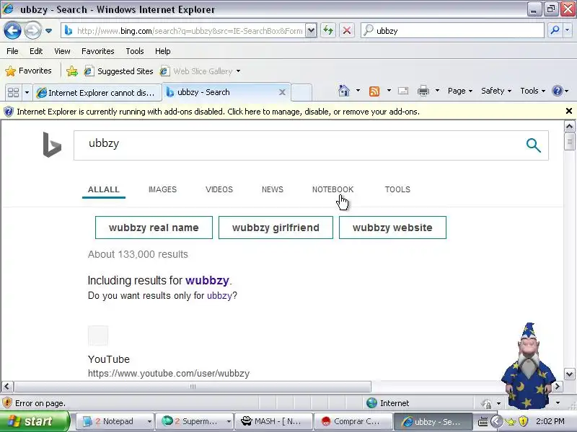Click the orange RSS Feeds icon
The width and height of the screenshot is (577, 432).
pos(374,91)
